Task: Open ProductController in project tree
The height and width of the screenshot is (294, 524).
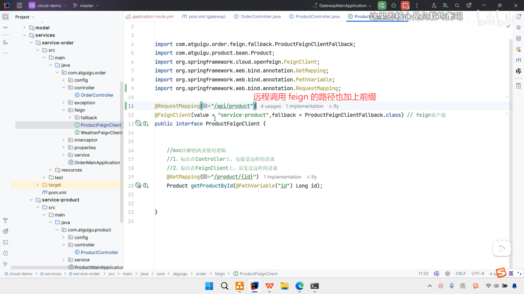Action: coord(99,252)
